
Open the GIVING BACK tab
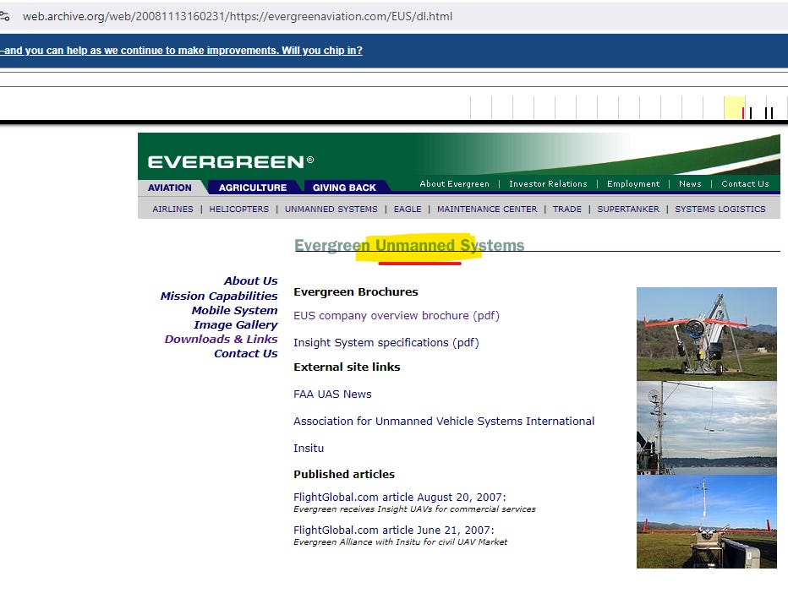tap(344, 188)
